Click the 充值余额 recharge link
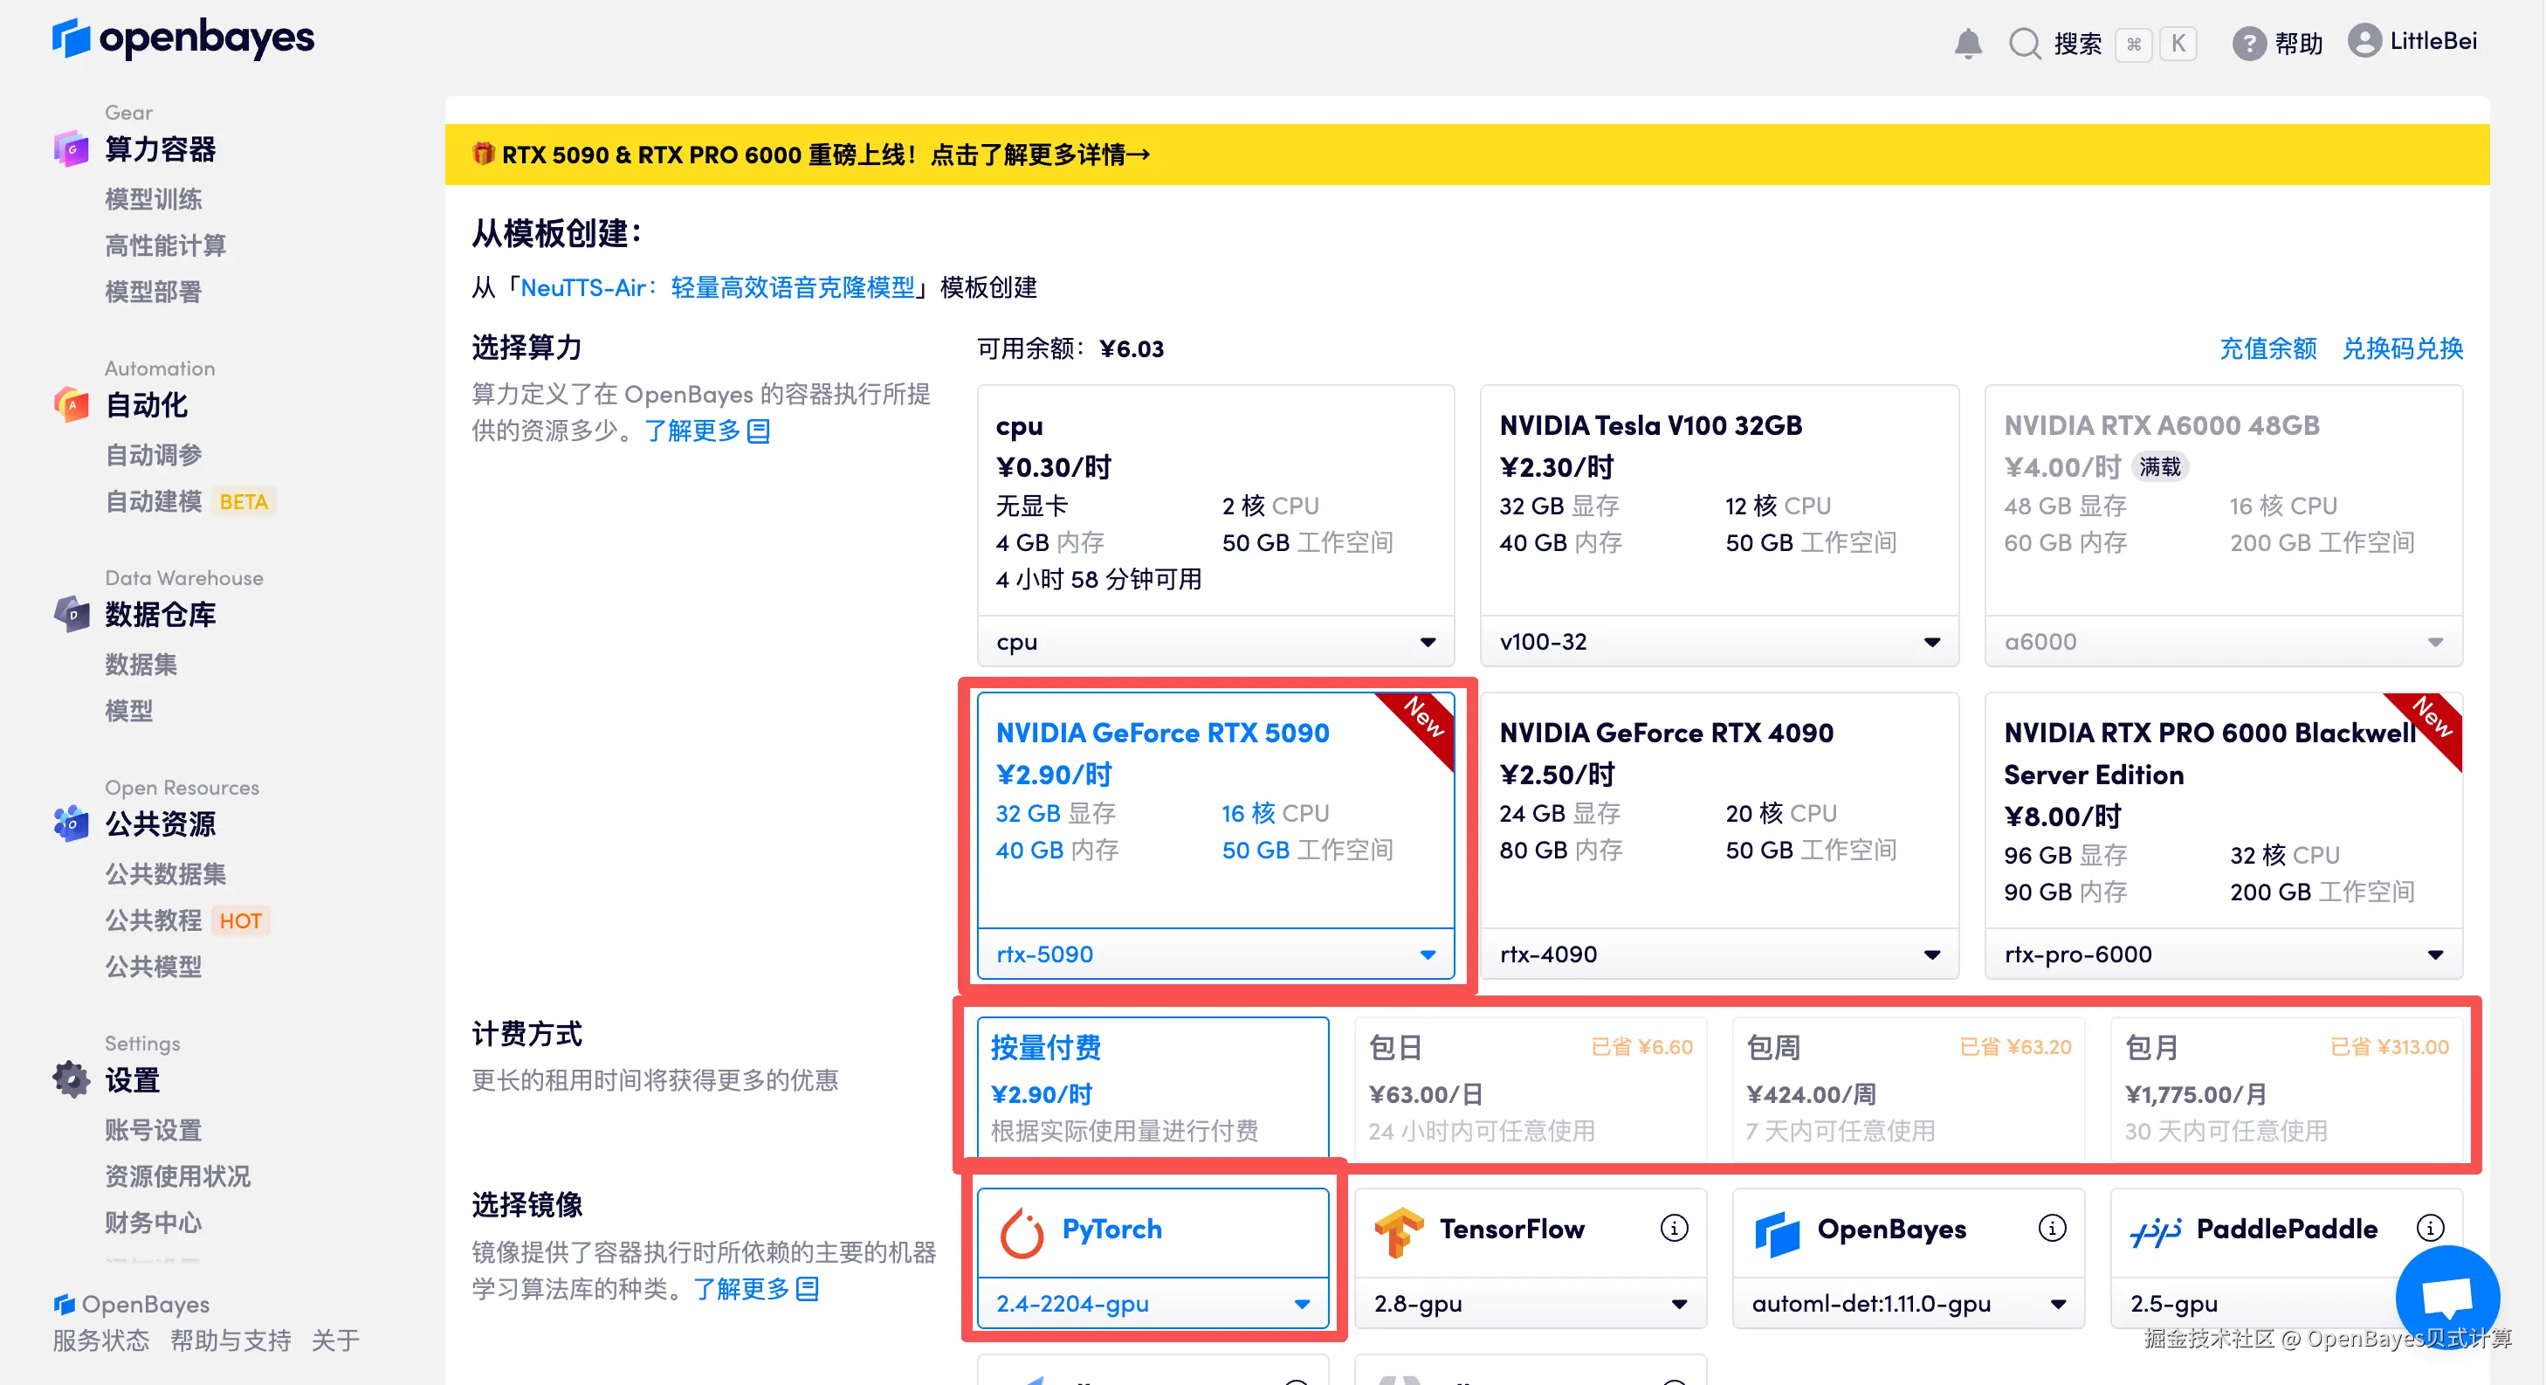The image size is (2546, 1385). click(2267, 348)
